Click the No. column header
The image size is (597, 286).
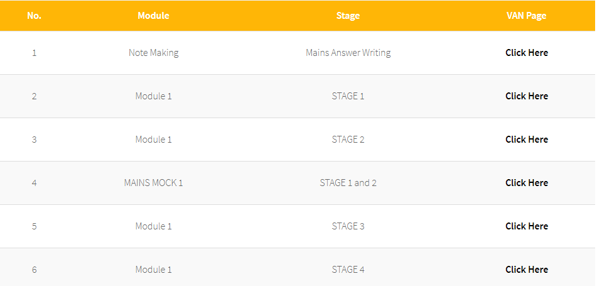click(35, 16)
